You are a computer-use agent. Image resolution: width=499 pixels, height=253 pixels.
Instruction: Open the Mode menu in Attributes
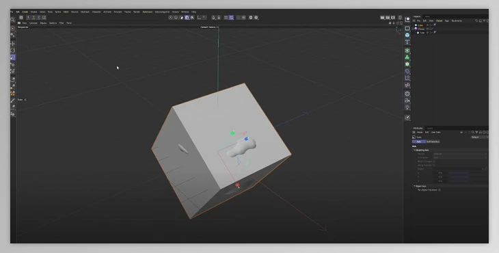(x=420, y=133)
